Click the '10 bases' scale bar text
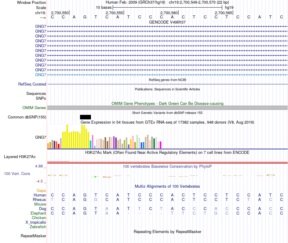Screen dimensions: 288x243 104,8
